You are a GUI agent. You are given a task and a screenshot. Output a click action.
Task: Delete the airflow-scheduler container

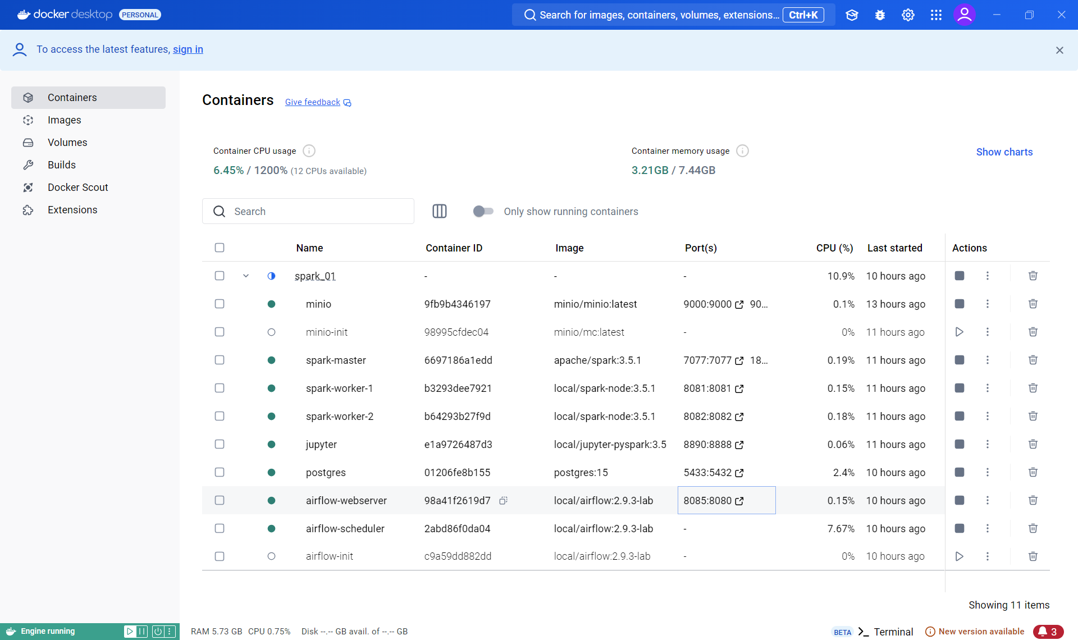(1033, 528)
